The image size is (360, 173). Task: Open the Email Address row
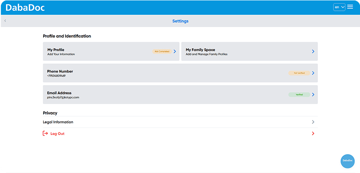pos(180,94)
